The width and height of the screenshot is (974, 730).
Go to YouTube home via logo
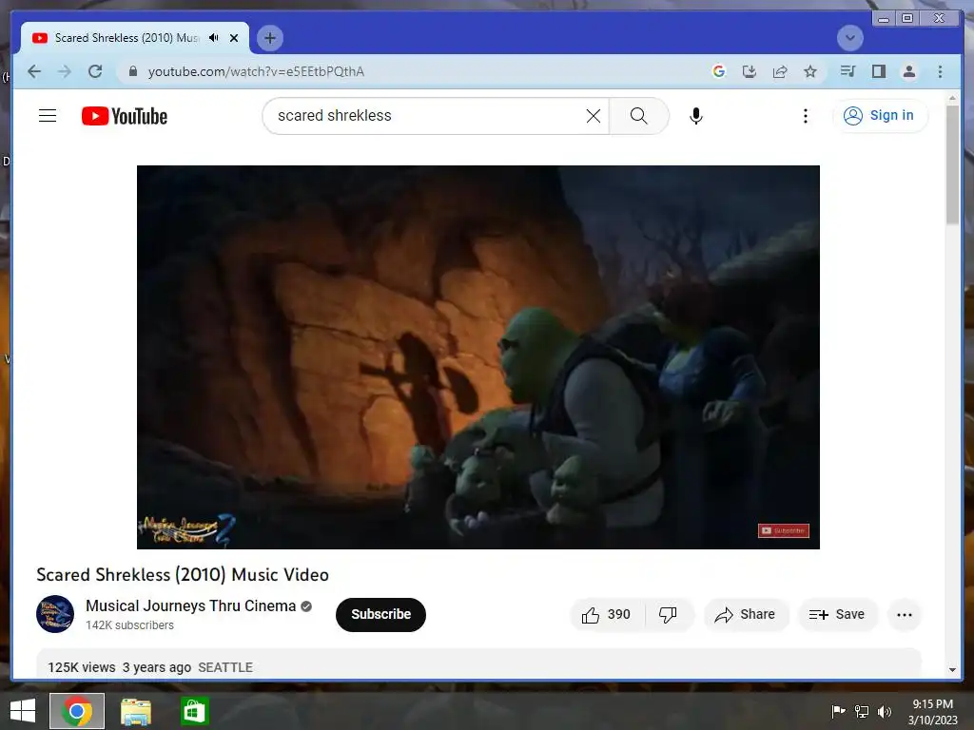125,116
